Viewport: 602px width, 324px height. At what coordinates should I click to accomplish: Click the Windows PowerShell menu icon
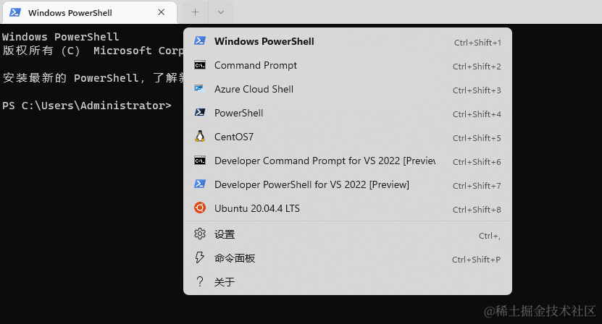200,40
